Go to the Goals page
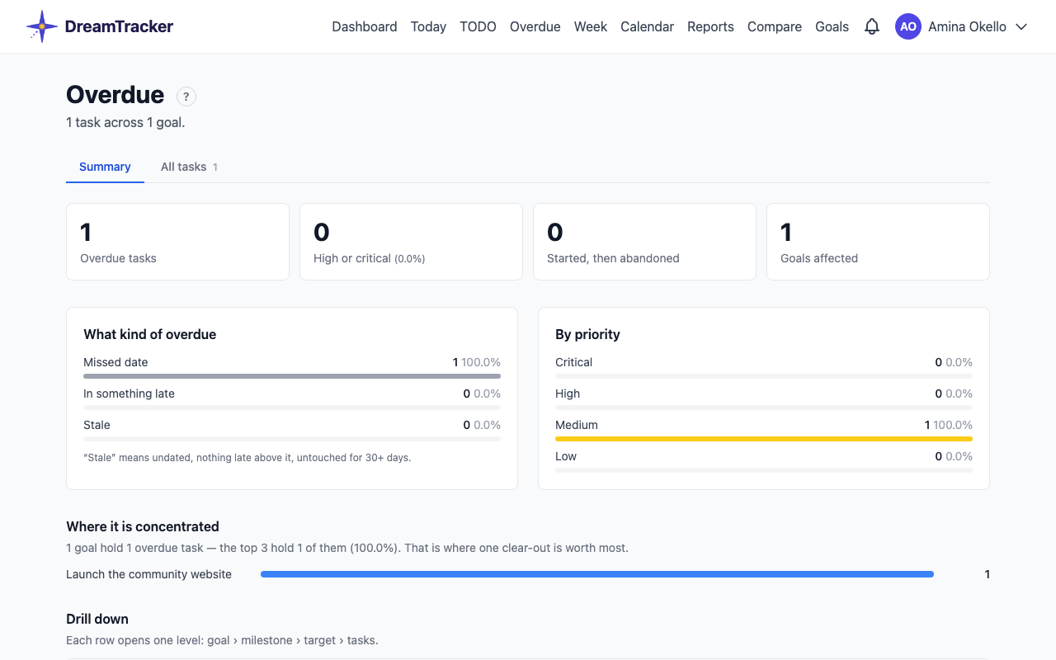Viewport: 1056px width, 660px height. point(832,26)
